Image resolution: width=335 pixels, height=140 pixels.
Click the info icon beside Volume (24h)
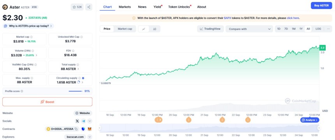(x=33, y=51)
